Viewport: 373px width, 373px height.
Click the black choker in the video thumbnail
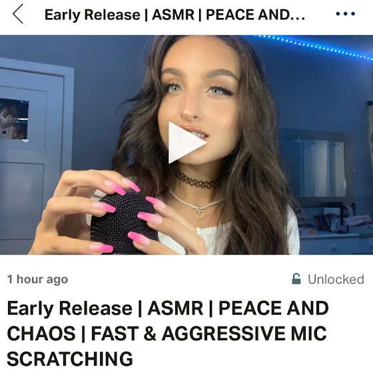tap(196, 181)
